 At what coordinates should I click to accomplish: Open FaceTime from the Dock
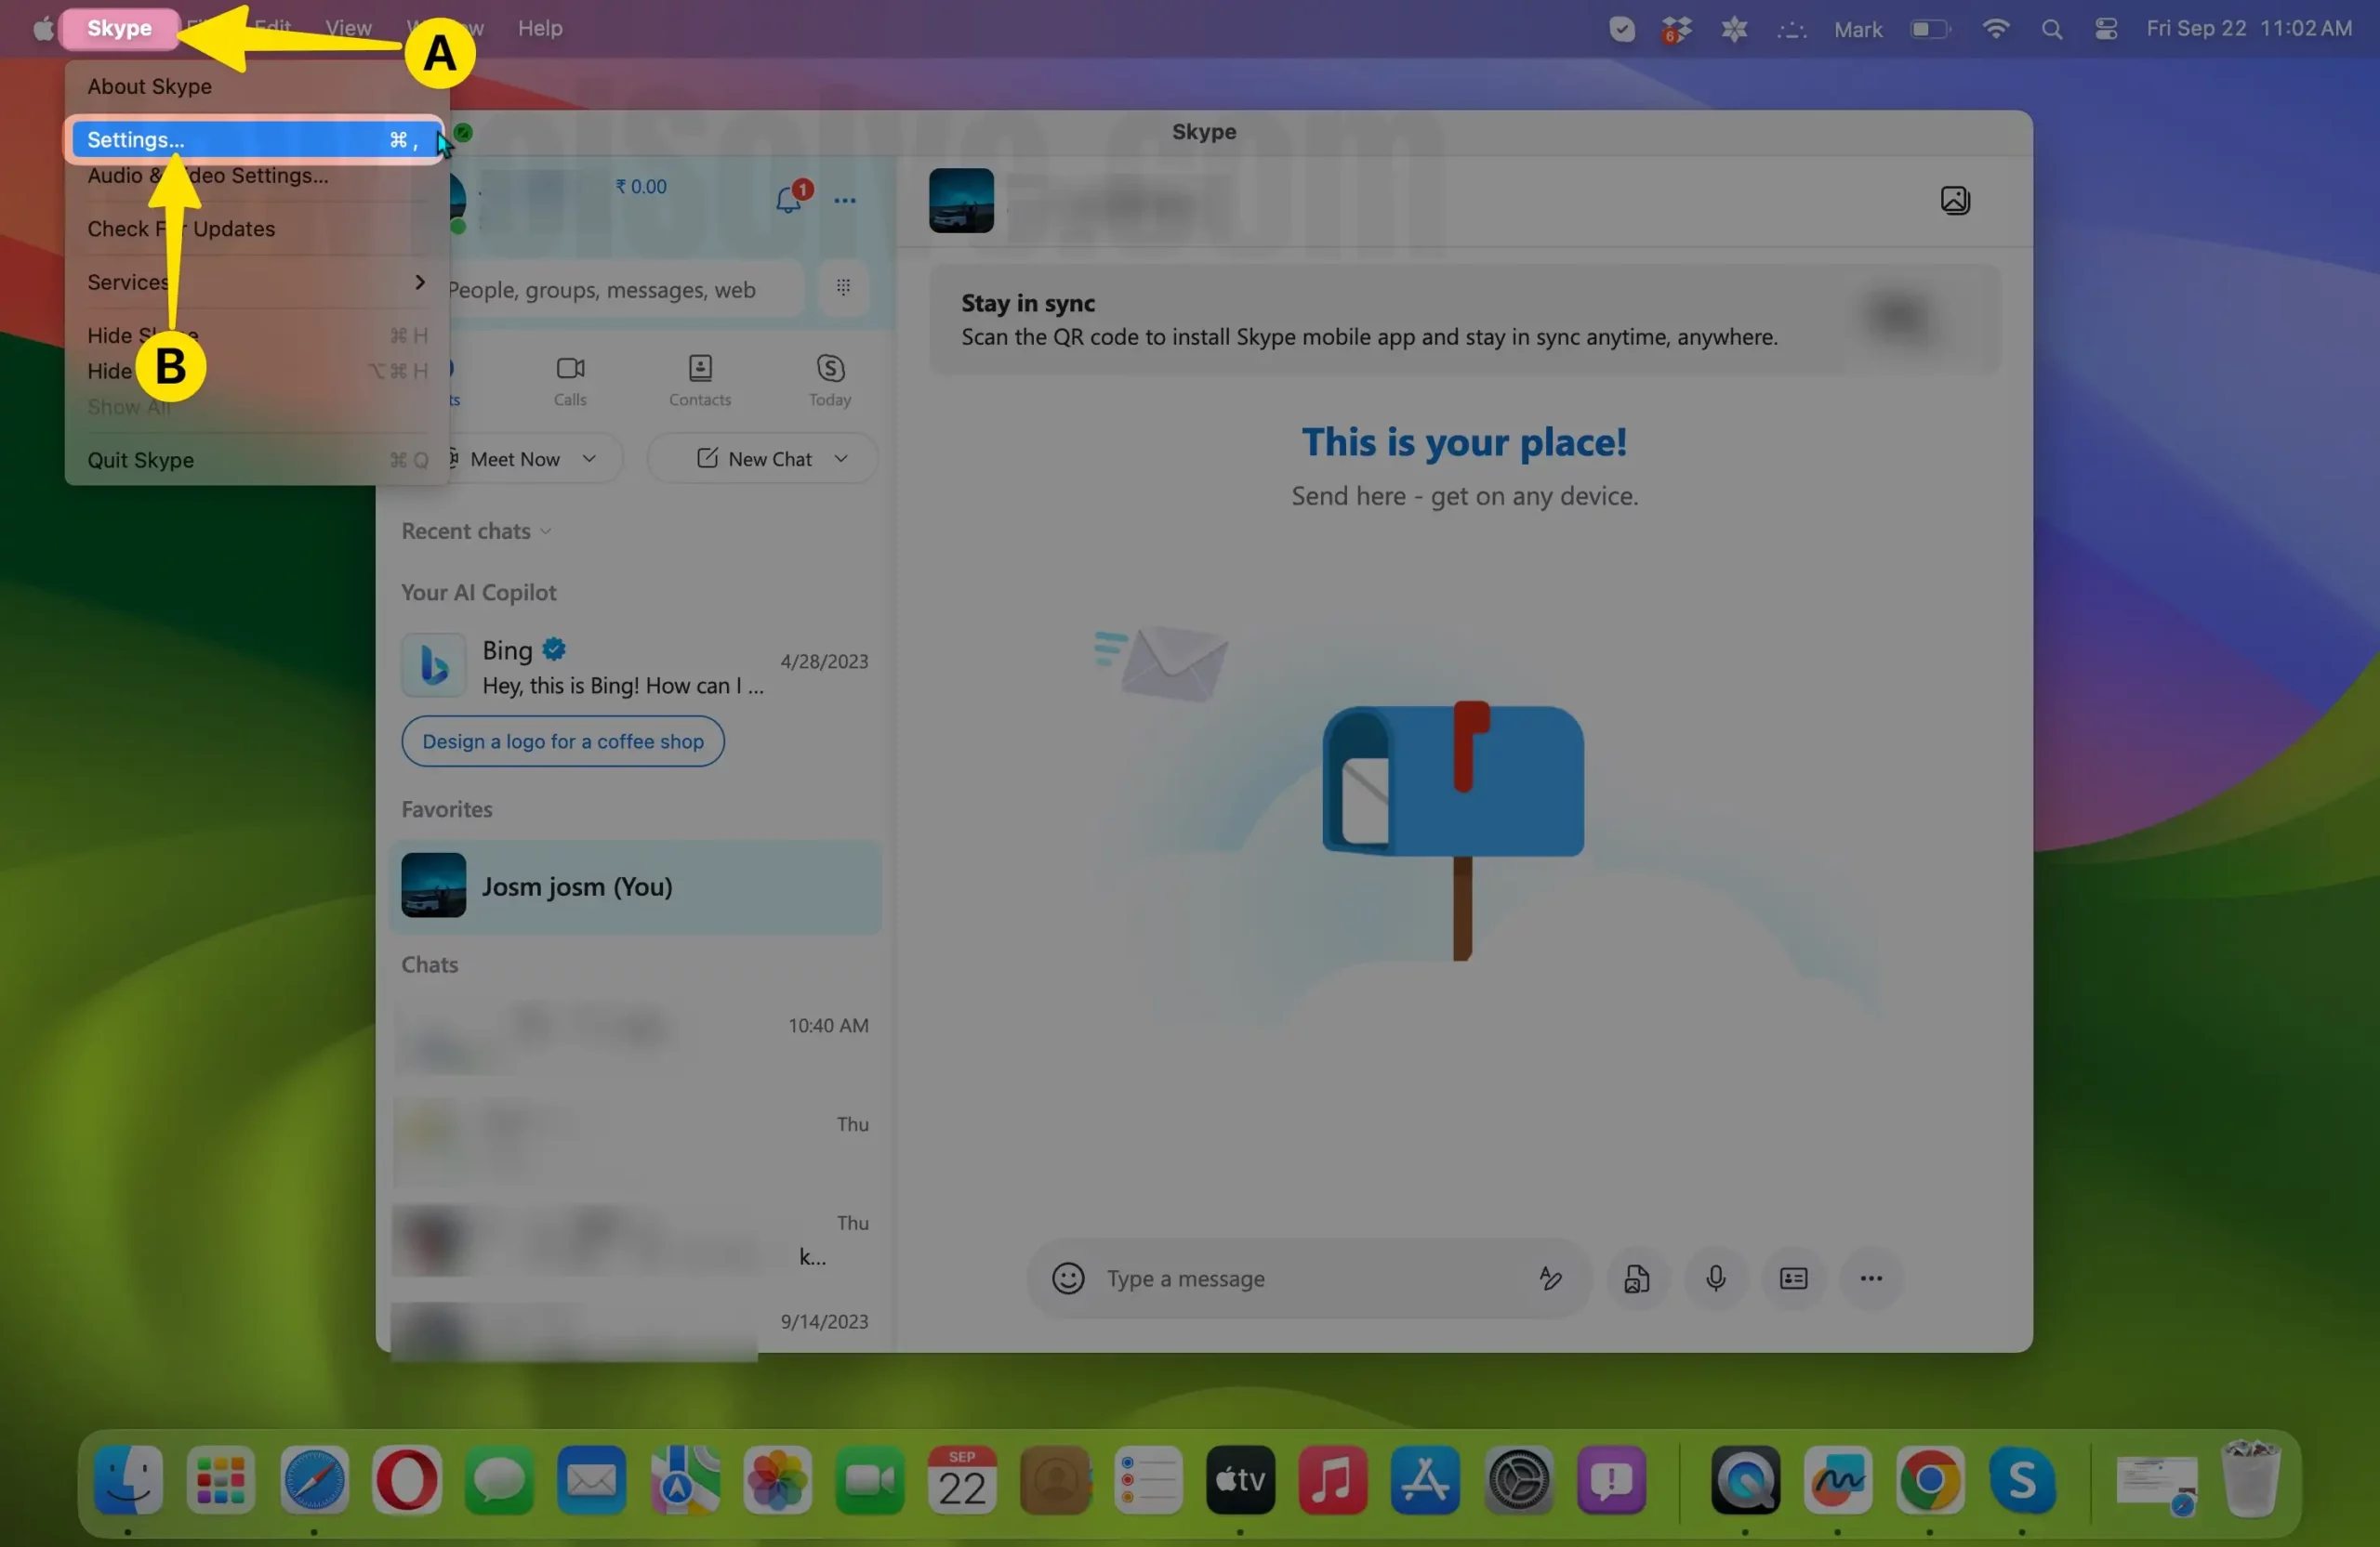(x=870, y=1479)
